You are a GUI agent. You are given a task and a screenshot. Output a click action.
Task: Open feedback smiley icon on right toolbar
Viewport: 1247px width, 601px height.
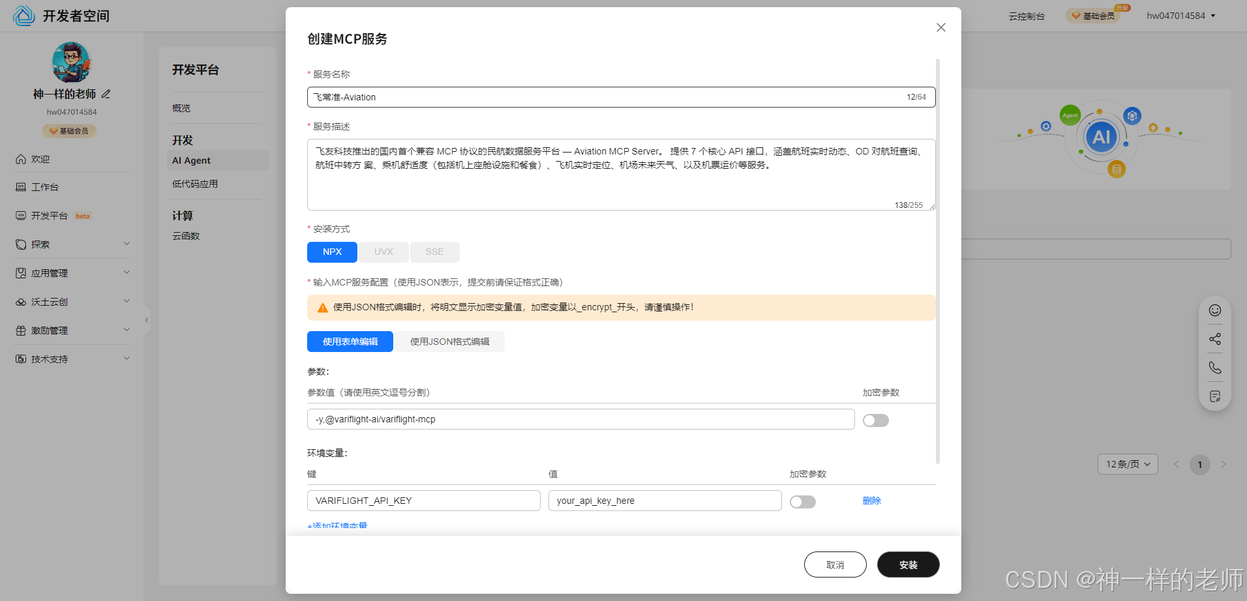click(x=1215, y=310)
